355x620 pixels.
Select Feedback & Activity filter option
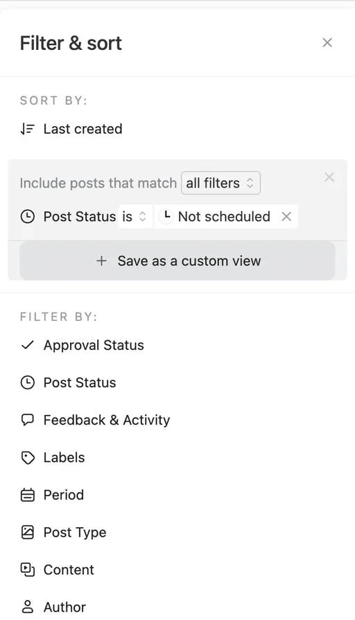point(107,420)
